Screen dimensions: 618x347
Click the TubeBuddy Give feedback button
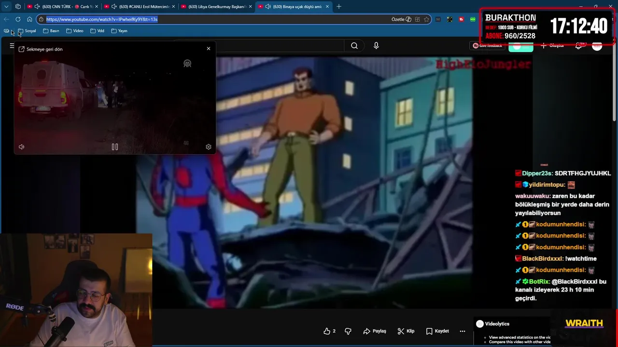coord(487,46)
